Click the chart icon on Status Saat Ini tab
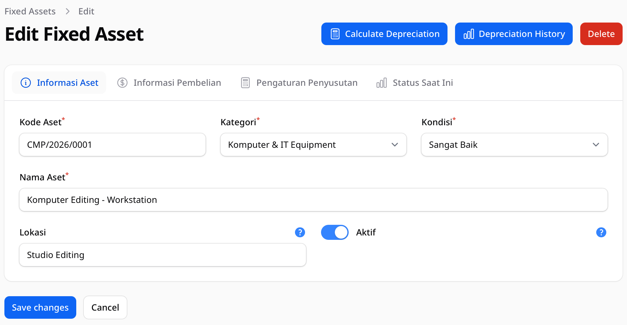 point(381,83)
